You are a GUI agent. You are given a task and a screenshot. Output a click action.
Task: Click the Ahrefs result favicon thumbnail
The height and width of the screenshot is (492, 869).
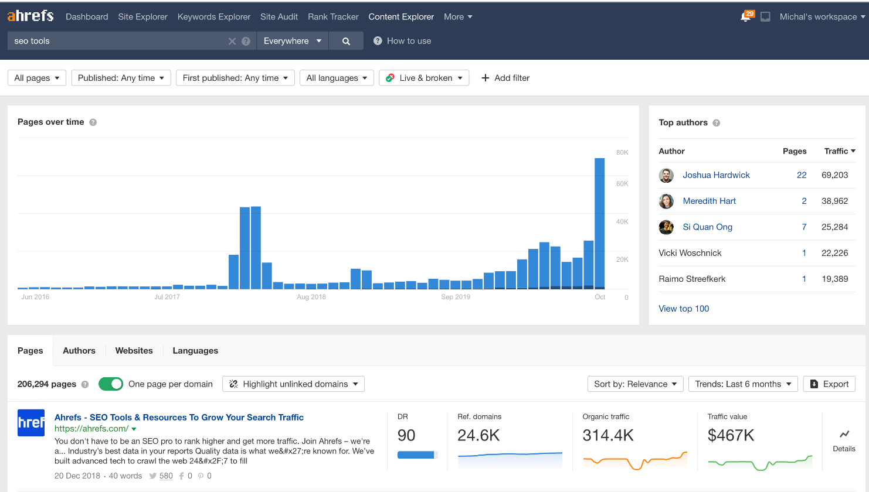(x=31, y=423)
